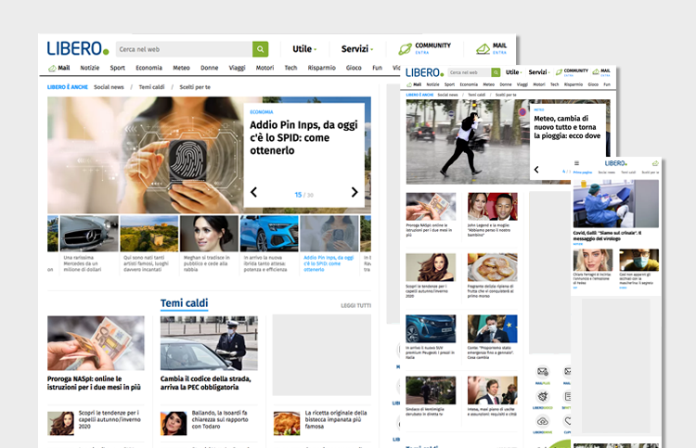Open the Mail icon in tablet view header
696x448 pixels.
pyautogui.click(x=596, y=71)
